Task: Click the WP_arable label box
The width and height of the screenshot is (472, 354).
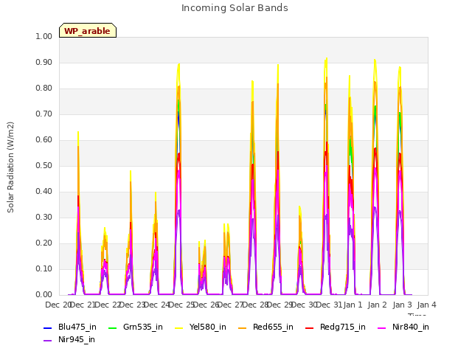Action: (88, 30)
